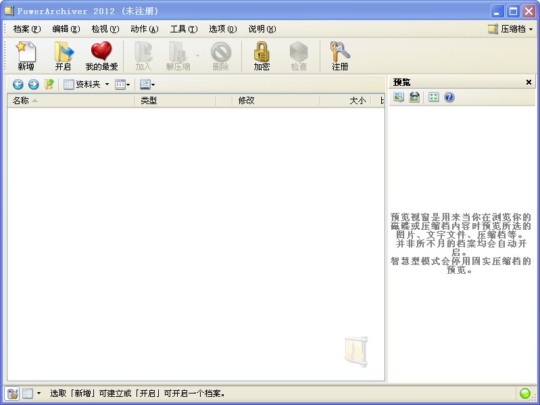This screenshot has width=540, height=405.
Task: Click second picture icon in preview toolbar
Action: (x=414, y=97)
